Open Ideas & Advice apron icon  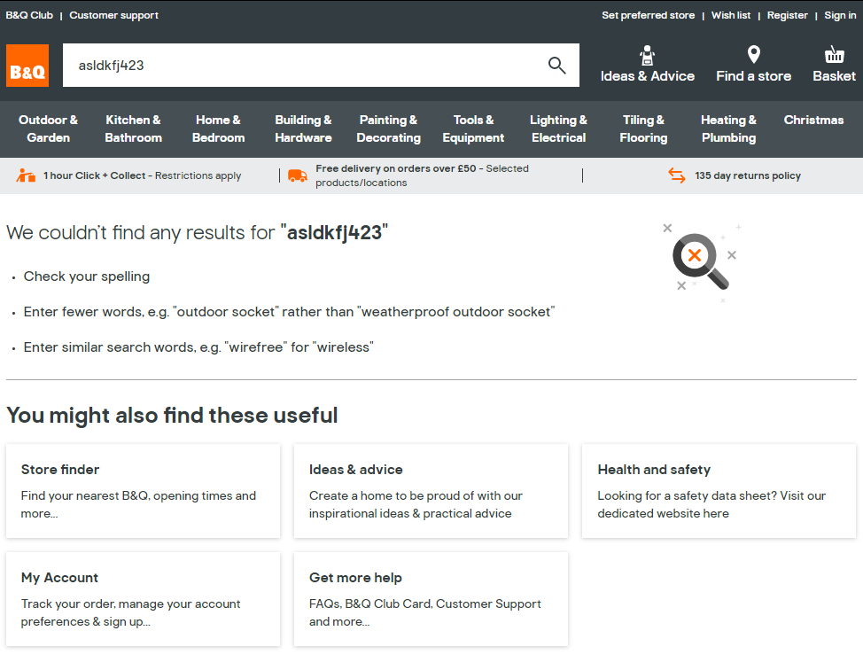tap(647, 55)
